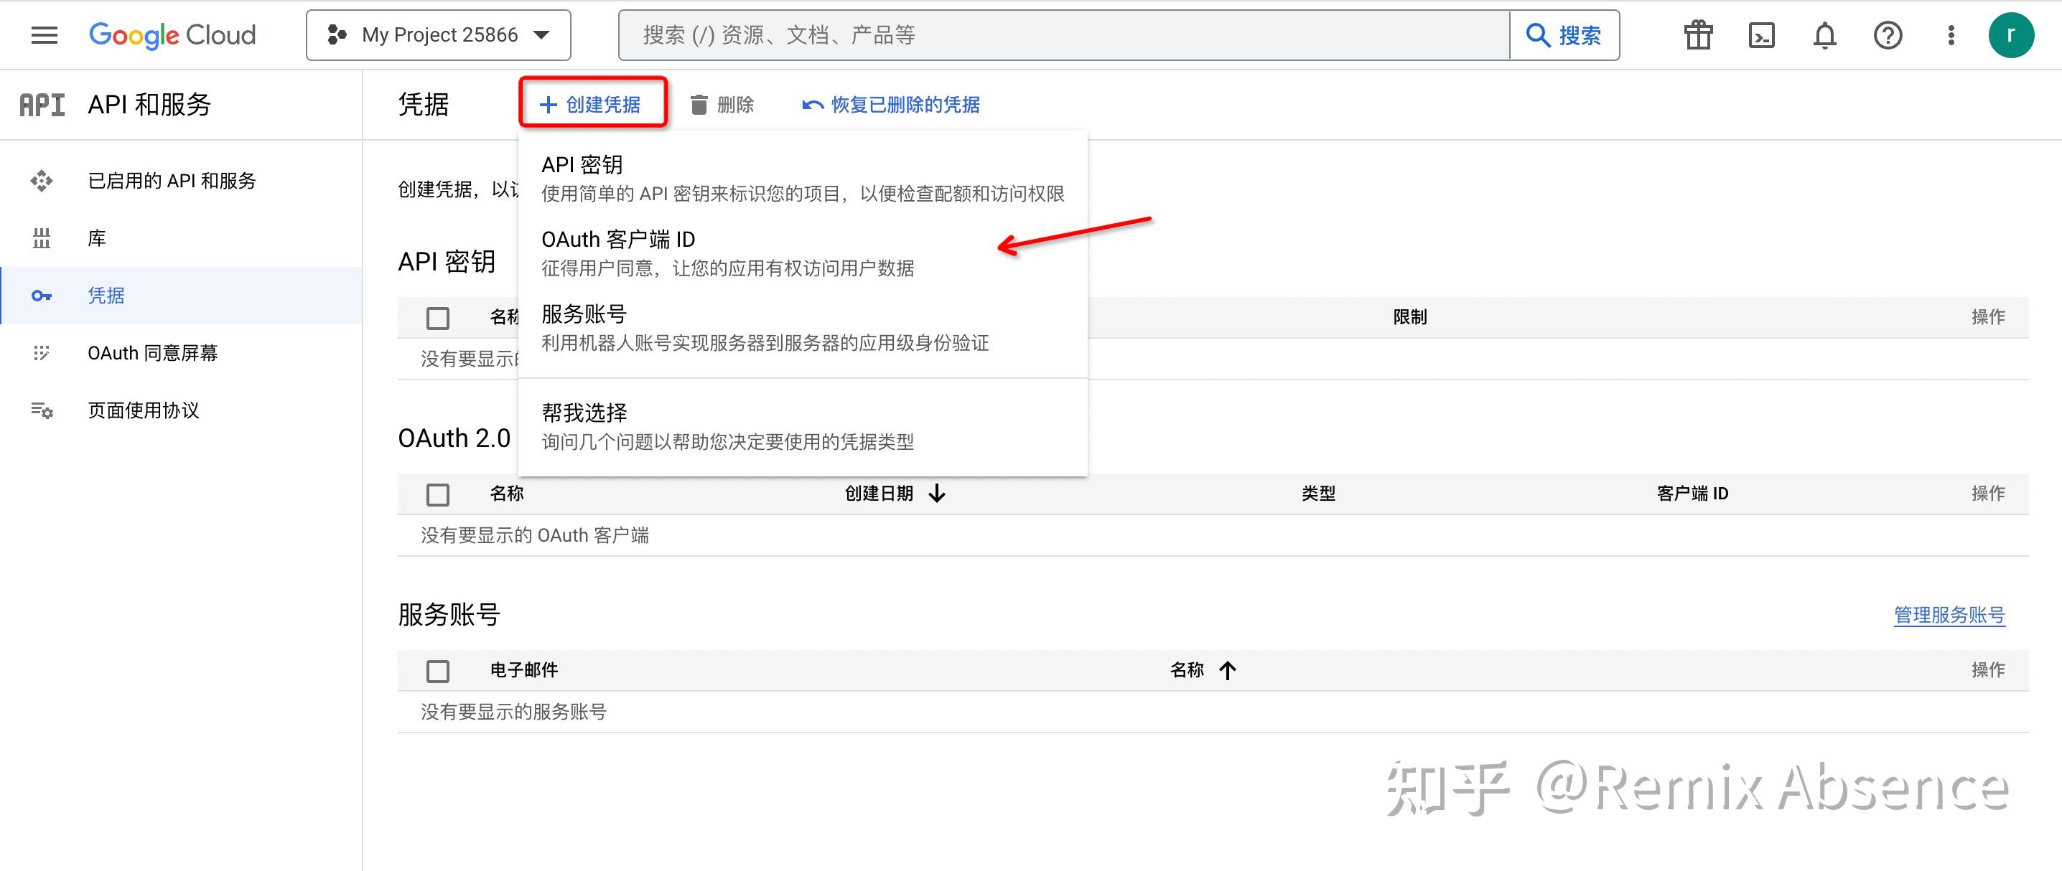Open the help question-mark icon
This screenshot has width=2062, height=871.
click(x=1888, y=34)
